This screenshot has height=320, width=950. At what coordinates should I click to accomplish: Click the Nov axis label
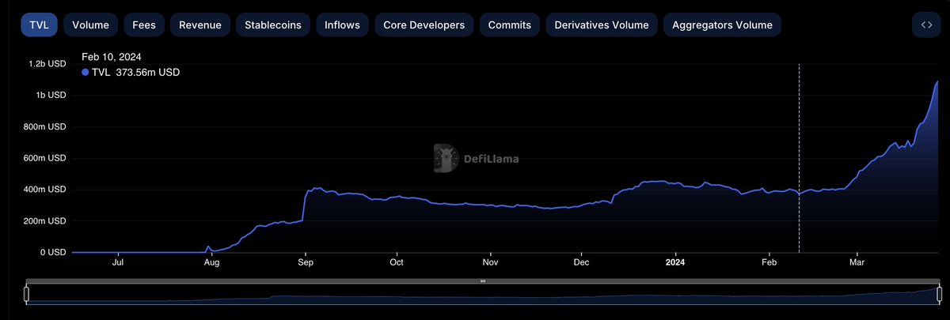click(x=490, y=262)
